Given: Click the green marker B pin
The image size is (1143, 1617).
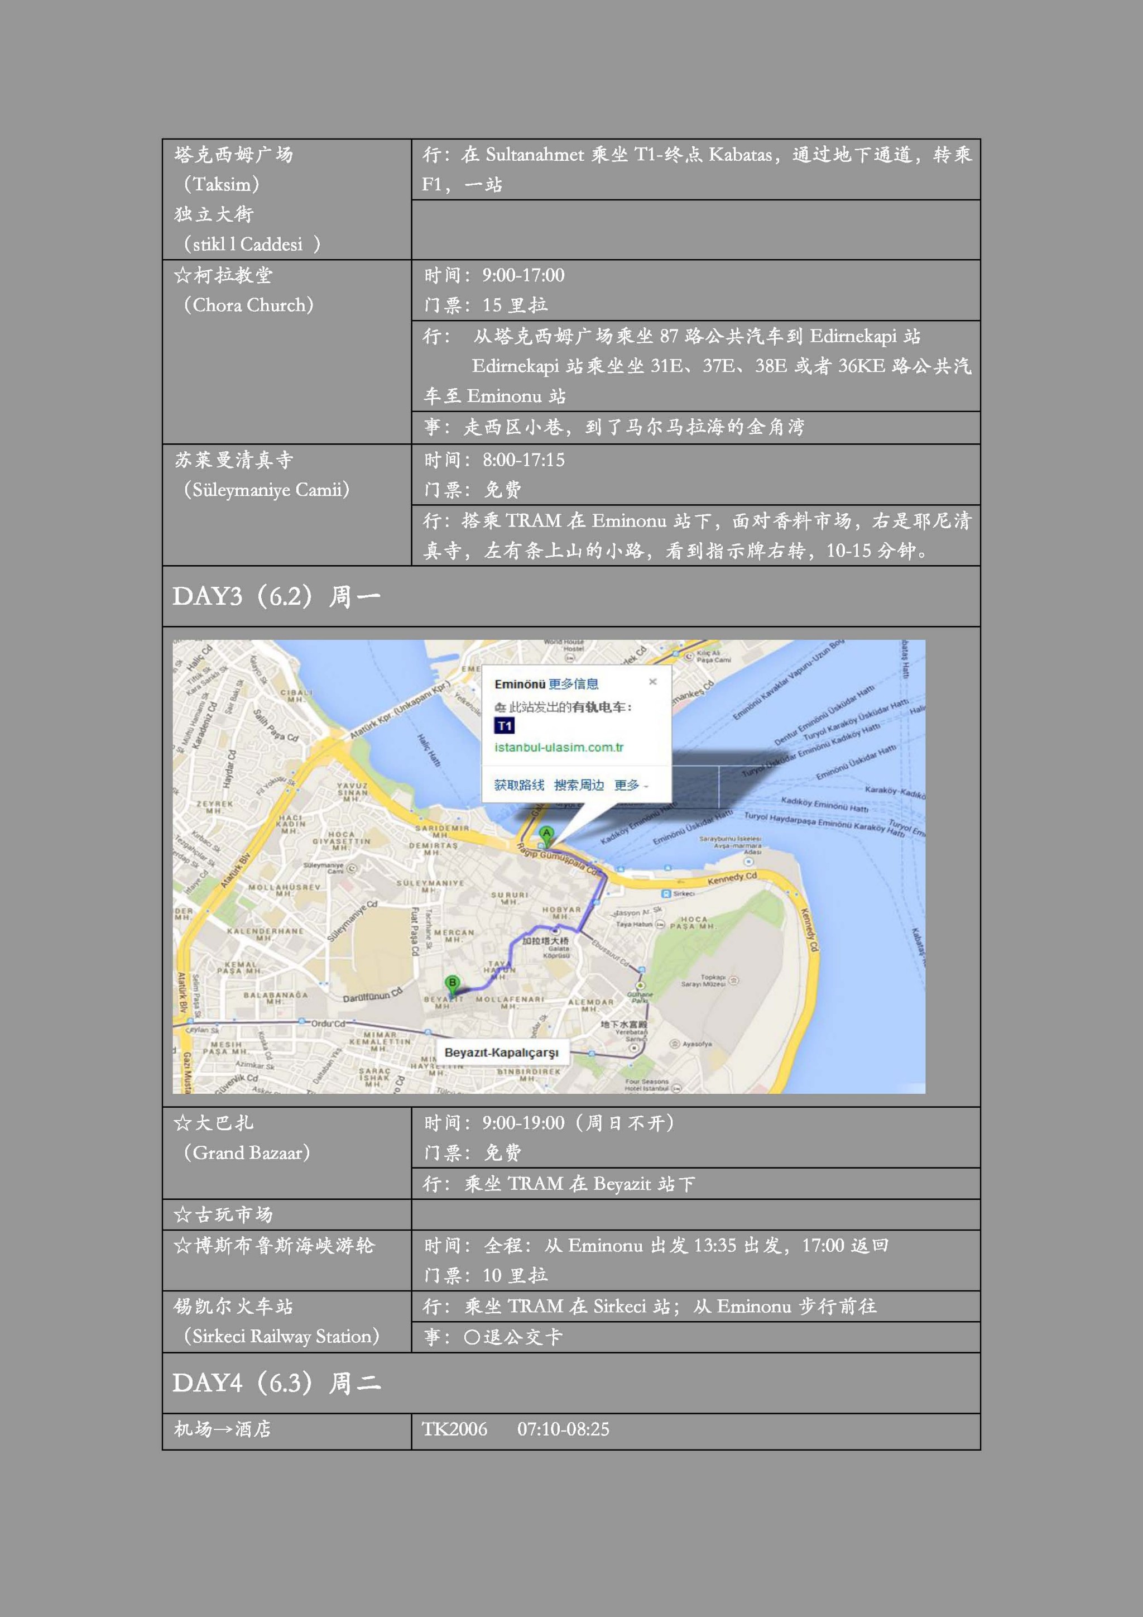Looking at the screenshot, I should pyautogui.click(x=453, y=983).
